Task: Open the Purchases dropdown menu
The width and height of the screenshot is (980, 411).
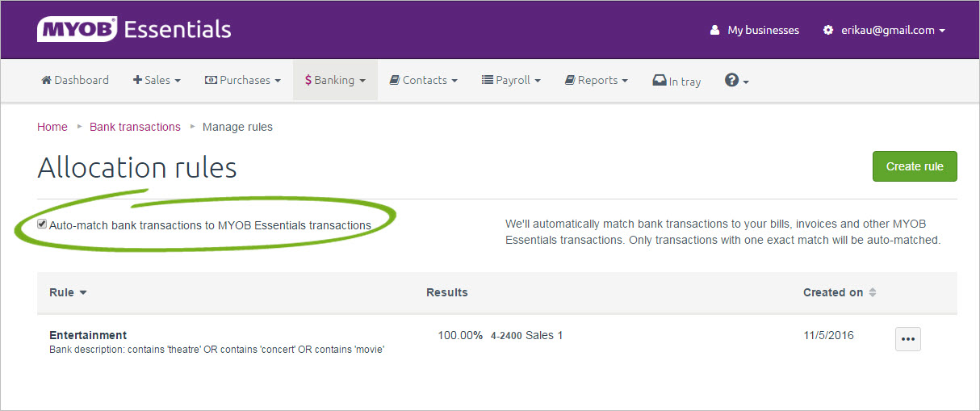Action: [243, 81]
